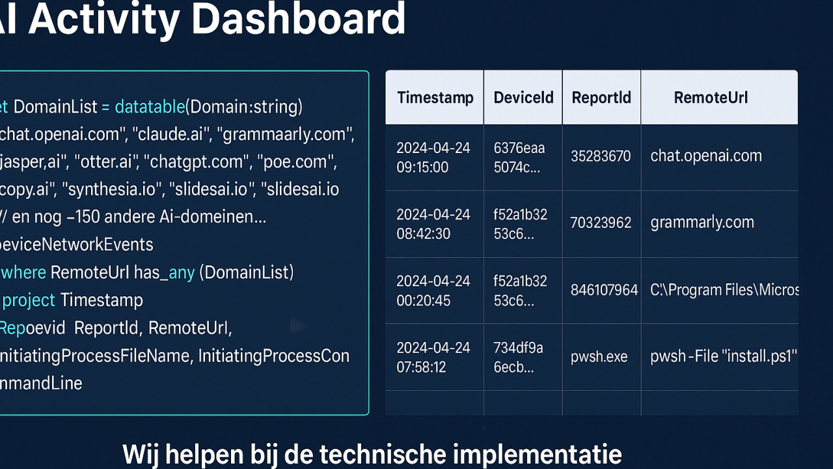Open the chat.openai.com RemoteUrl cell
Image resolution: width=833 pixels, height=469 pixels.
coord(706,156)
